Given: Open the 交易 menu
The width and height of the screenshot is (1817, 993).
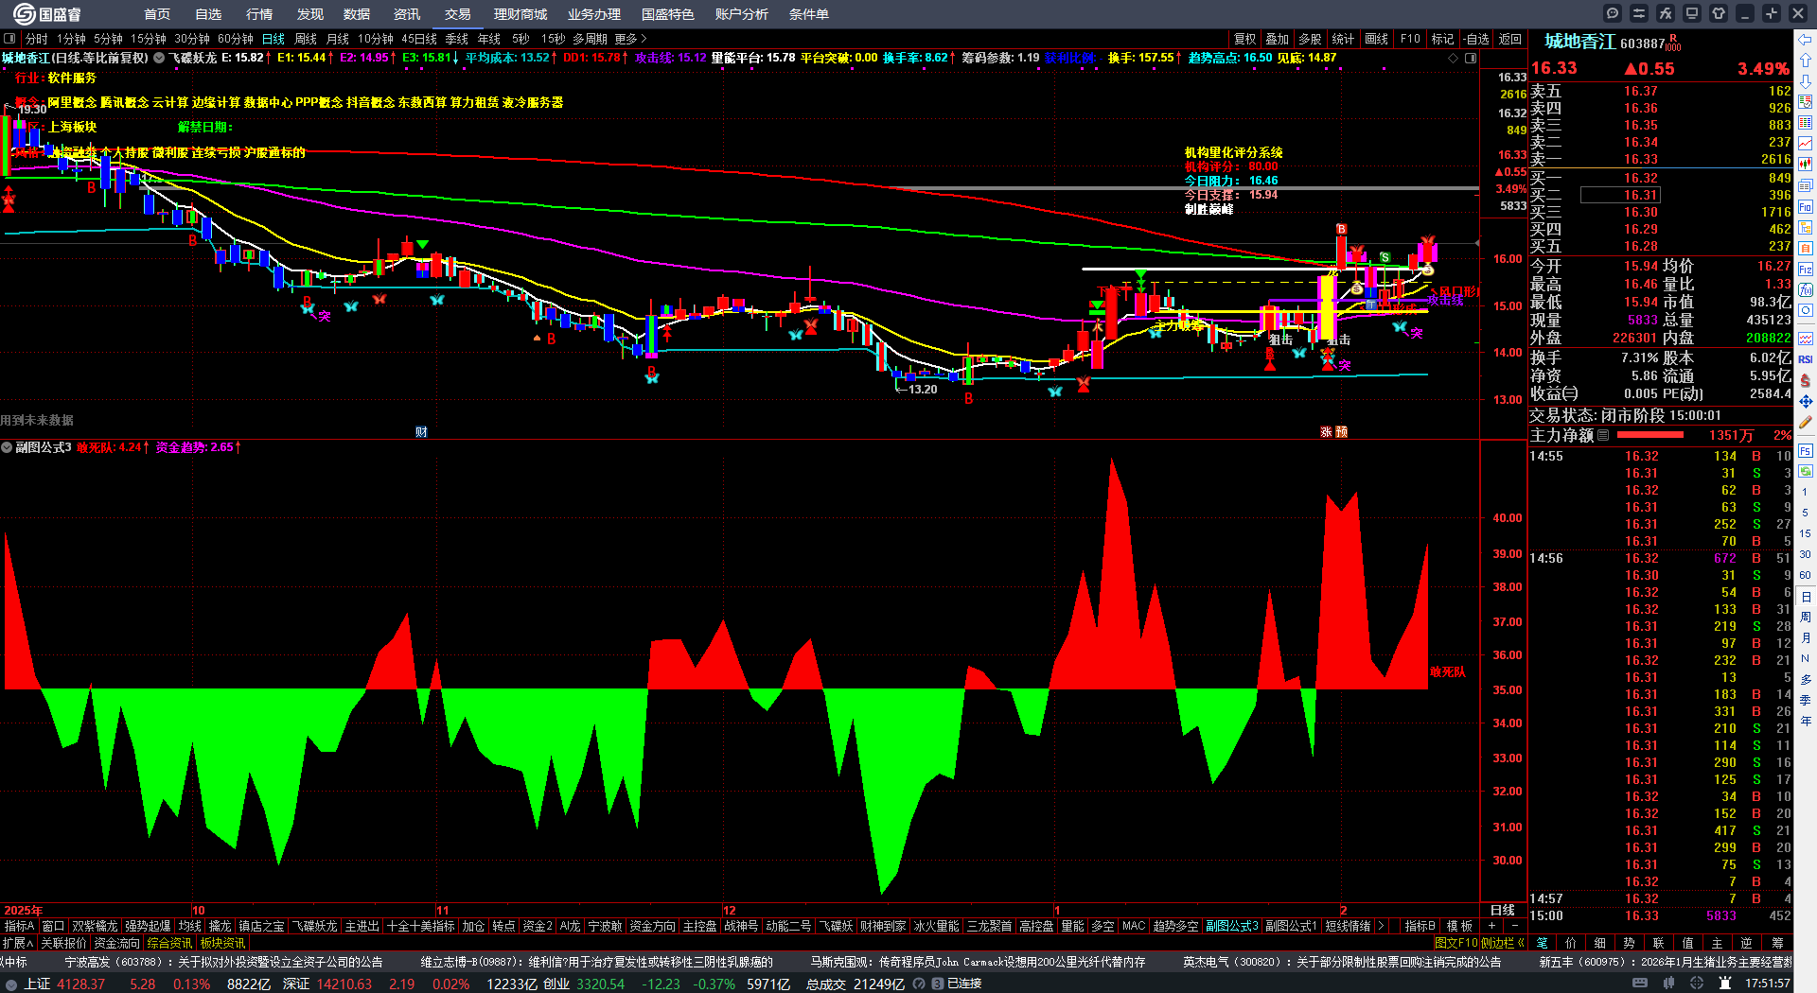Looking at the screenshot, I should pos(458,14).
